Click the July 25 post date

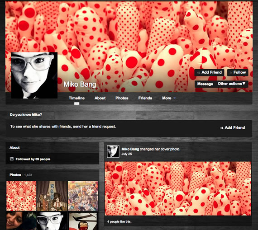coord(127,154)
